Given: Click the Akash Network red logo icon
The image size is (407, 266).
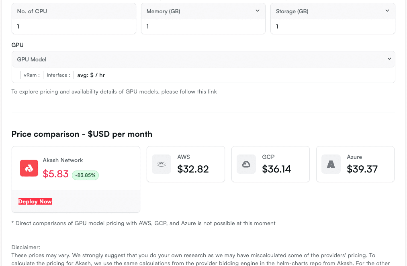Looking at the screenshot, I should click(x=29, y=168).
